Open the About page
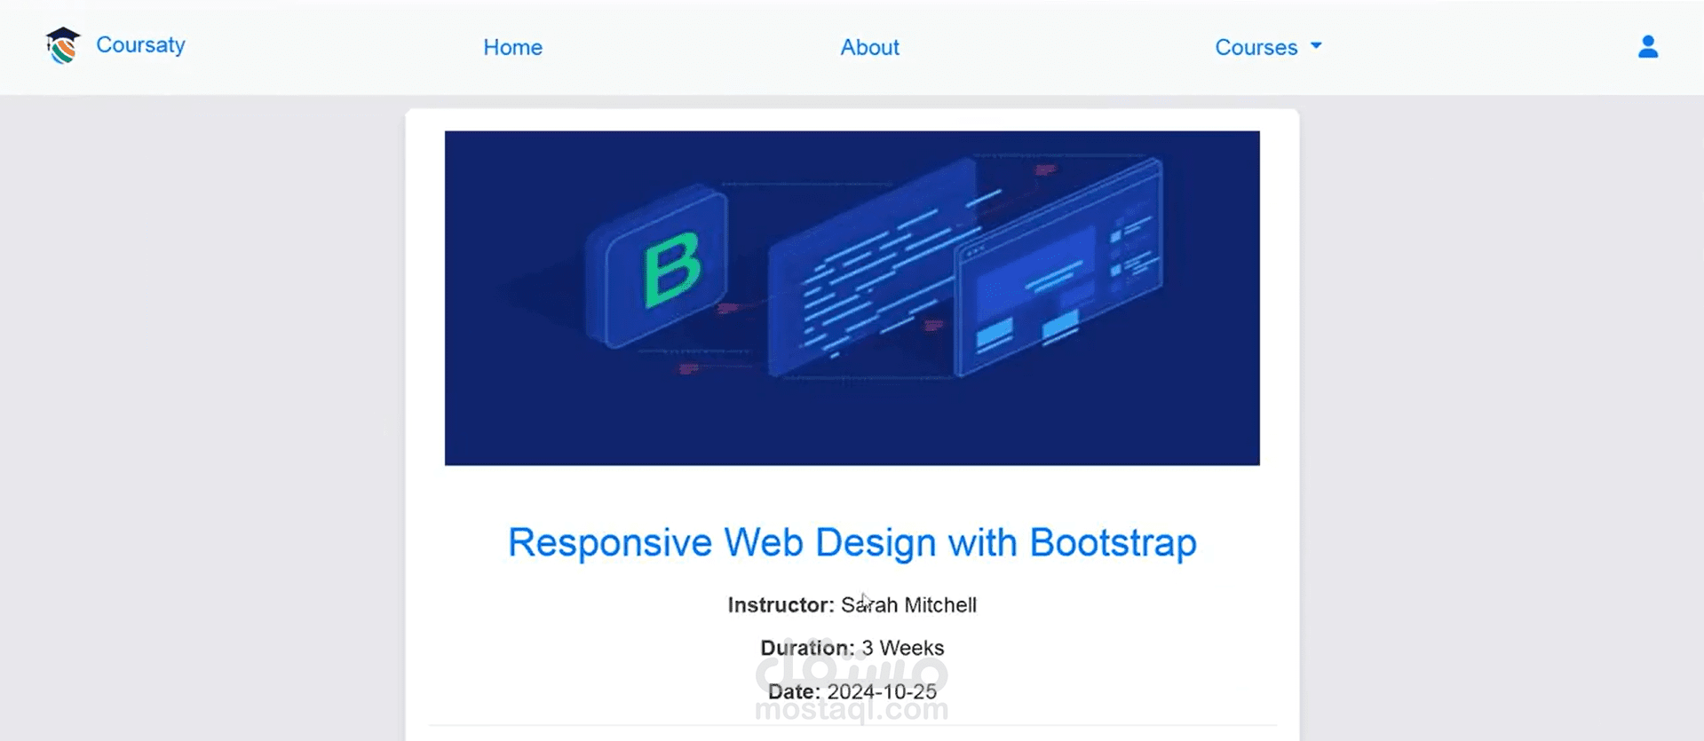Screen dimensions: 1704x741 point(869,47)
